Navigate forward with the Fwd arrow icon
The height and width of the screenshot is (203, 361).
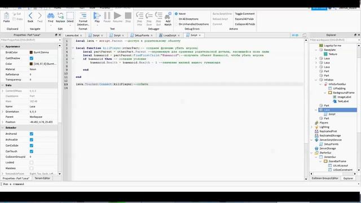(x=40, y=16)
